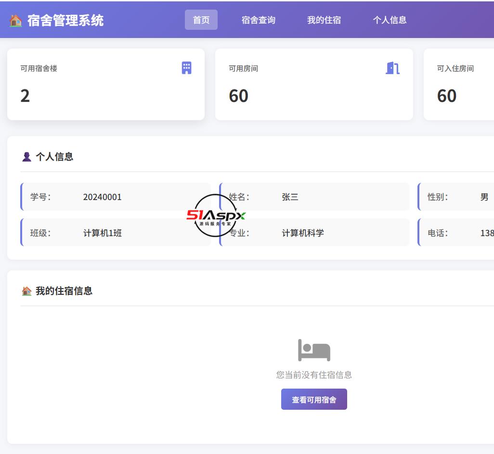Click the 我的住宿信息 section heading
The height and width of the screenshot is (454, 494).
coord(64,290)
